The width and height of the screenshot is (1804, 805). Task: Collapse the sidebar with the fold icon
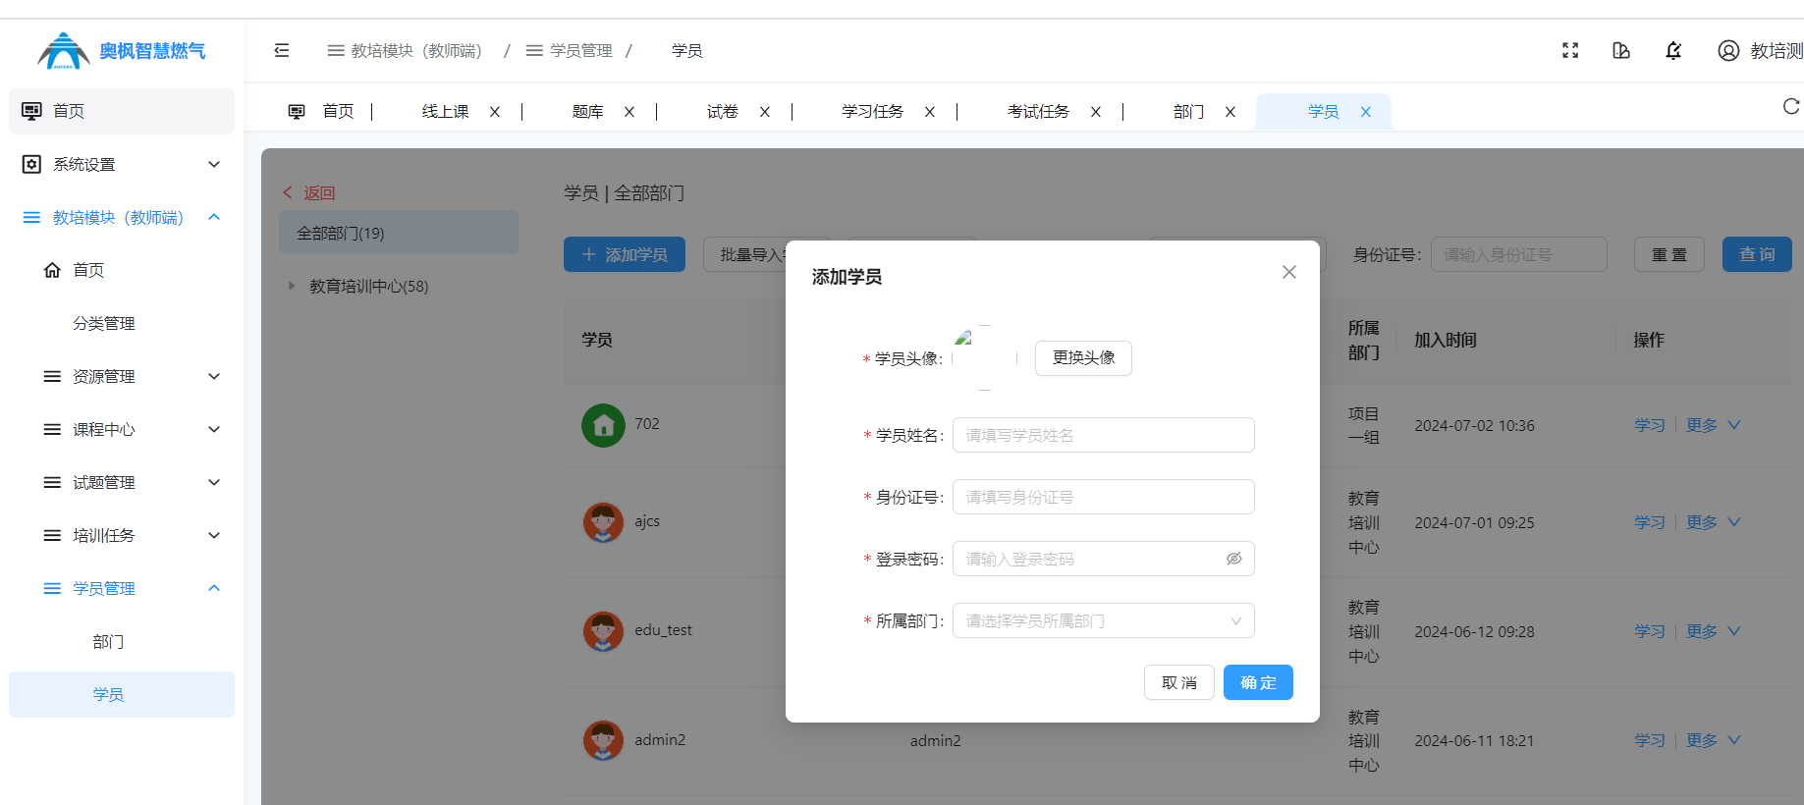tap(282, 50)
